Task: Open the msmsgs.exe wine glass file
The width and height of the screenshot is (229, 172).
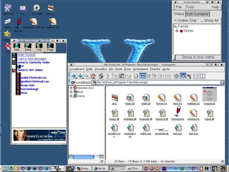Action: tap(177, 113)
